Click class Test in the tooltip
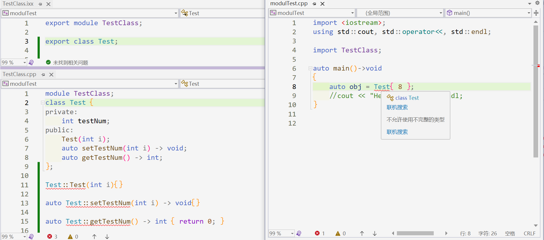The width and height of the screenshot is (544, 240). point(407,98)
